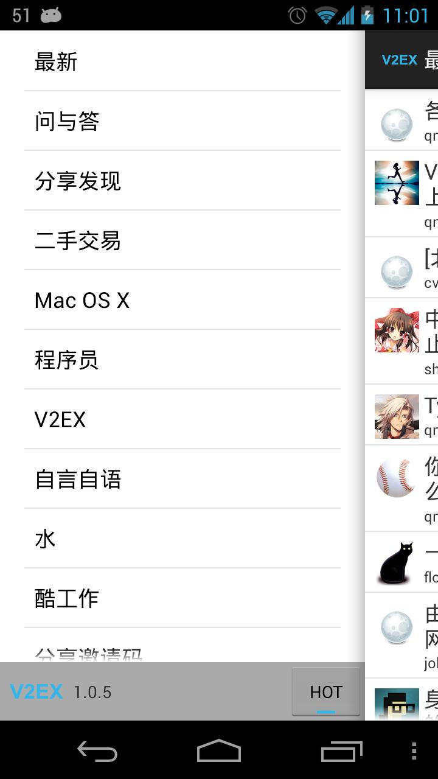
Task: Open the recent apps navigation icon
Action: [341, 751]
